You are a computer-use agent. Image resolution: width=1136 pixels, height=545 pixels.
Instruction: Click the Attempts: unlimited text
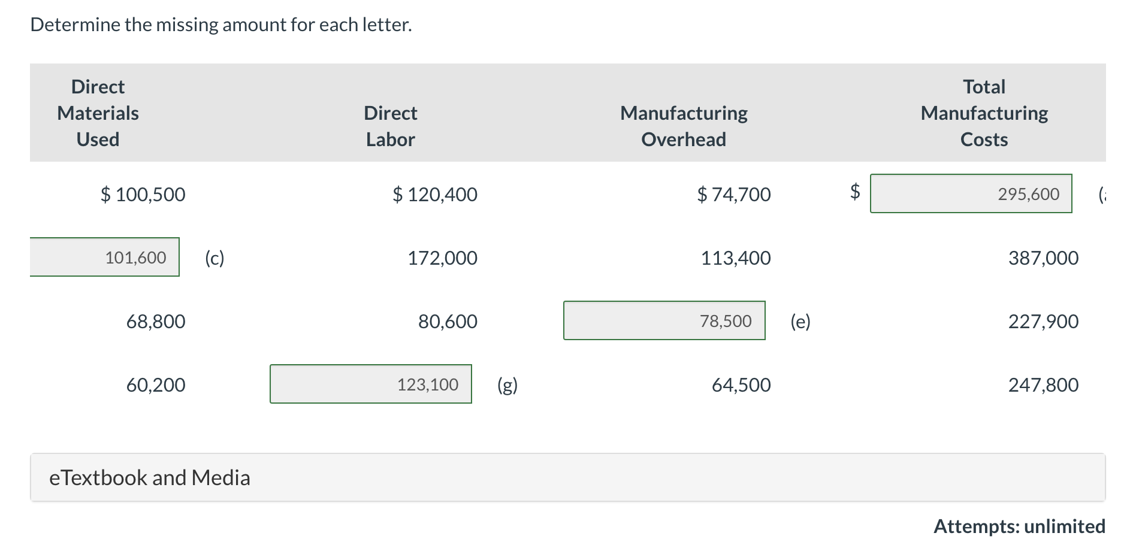pos(1019,526)
